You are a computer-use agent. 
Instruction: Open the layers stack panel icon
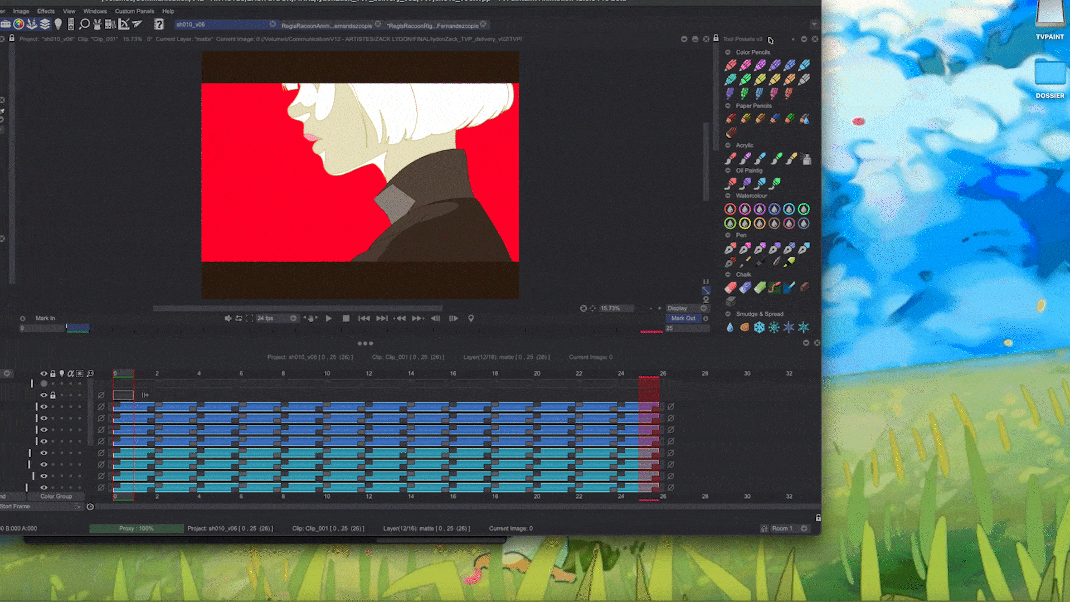45,24
